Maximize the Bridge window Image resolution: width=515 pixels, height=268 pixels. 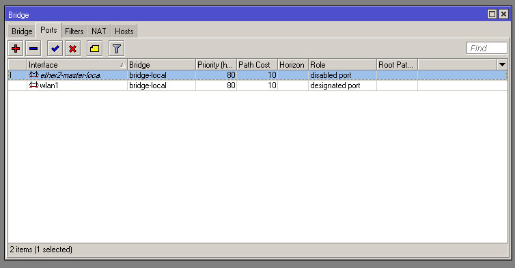click(x=492, y=14)
